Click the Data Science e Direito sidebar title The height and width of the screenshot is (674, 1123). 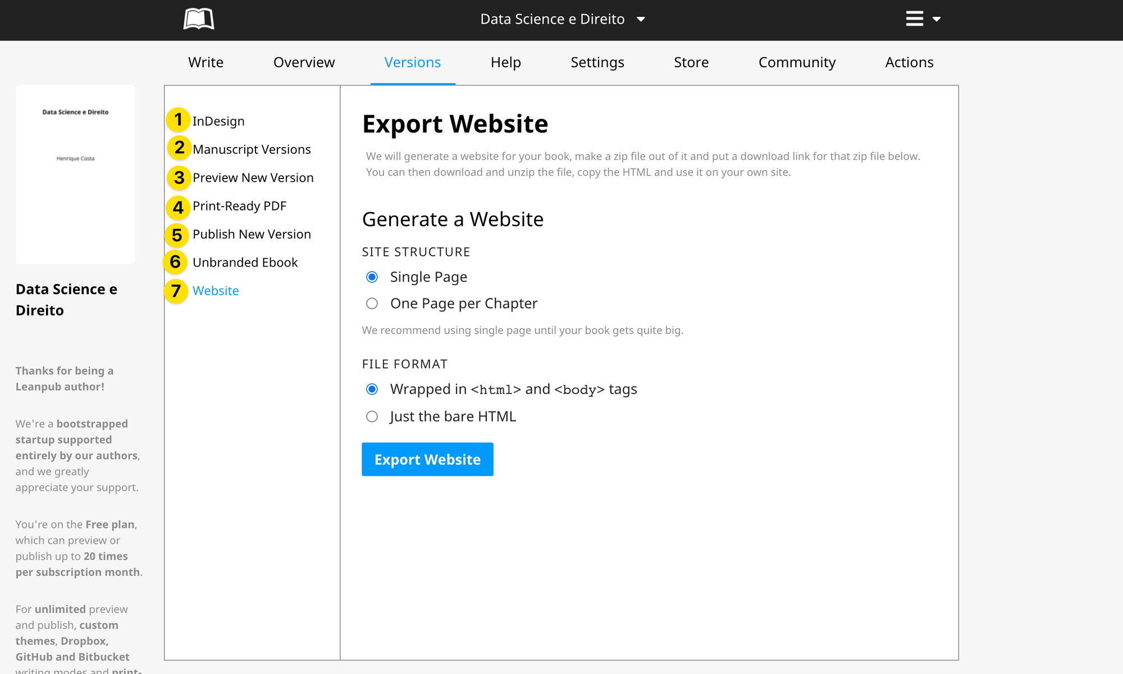coord(66,300)
